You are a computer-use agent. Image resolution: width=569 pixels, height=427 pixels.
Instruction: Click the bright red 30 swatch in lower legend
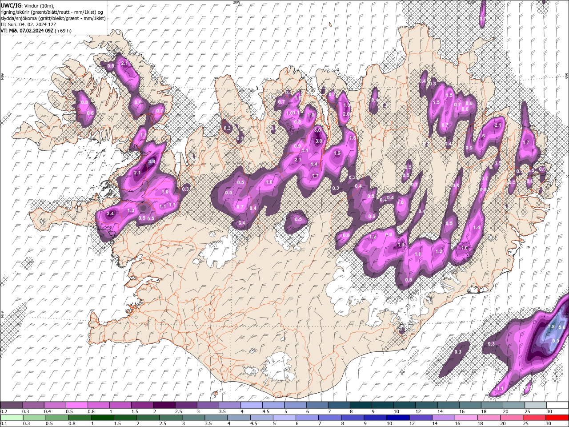(557, 417)
